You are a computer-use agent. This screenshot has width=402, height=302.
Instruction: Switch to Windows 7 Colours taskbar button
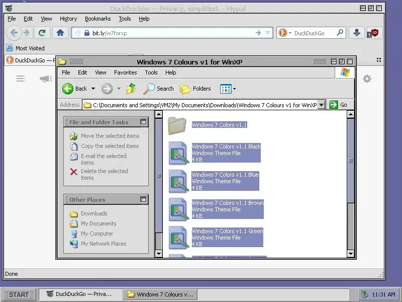coord(160,294)
